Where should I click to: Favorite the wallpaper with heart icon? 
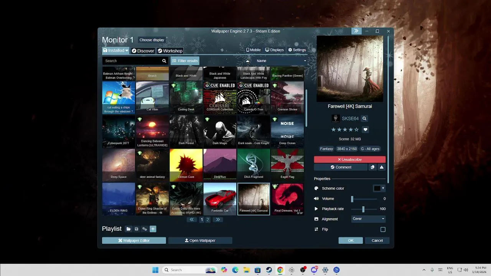click(x=365, y=130)
